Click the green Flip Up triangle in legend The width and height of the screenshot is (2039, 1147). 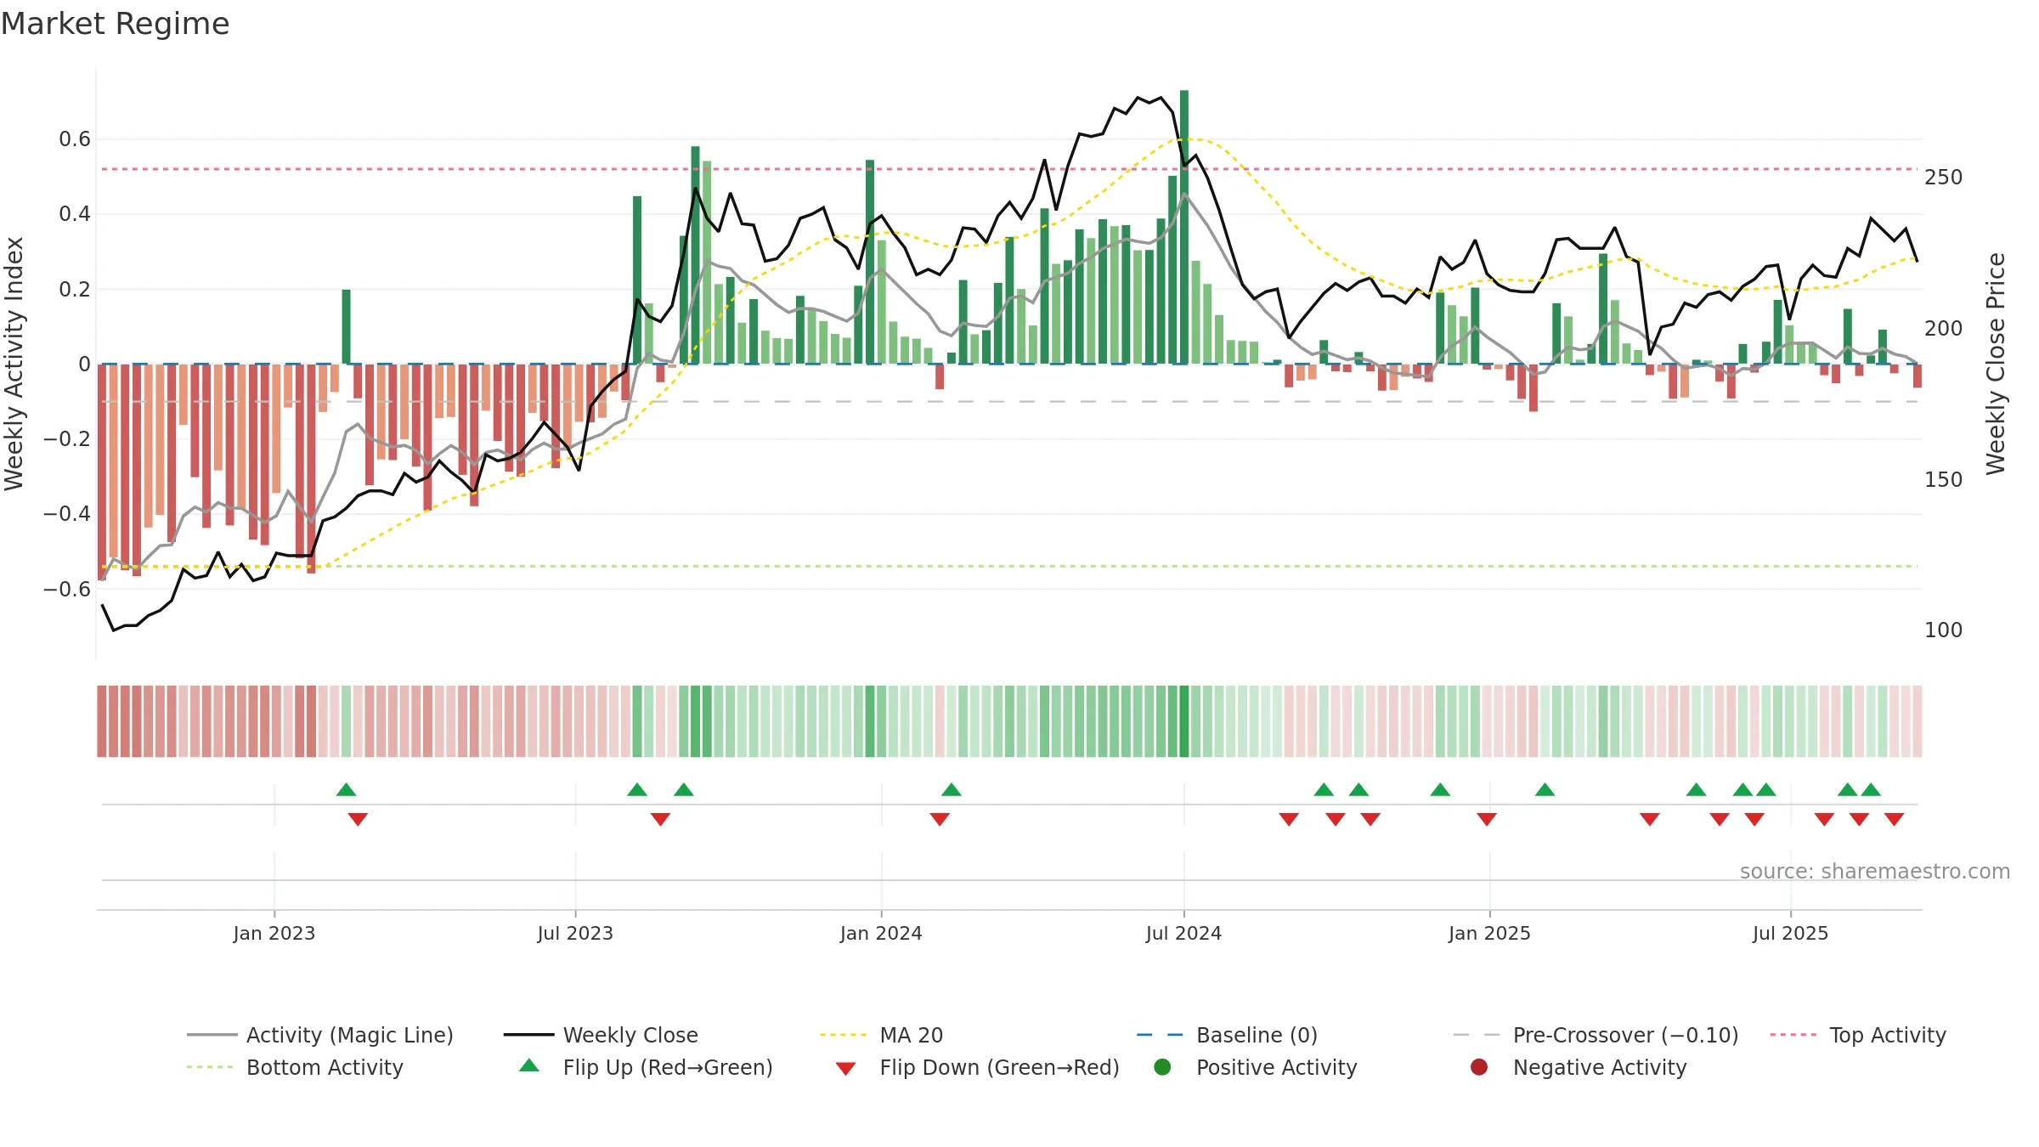point(529,1065)
